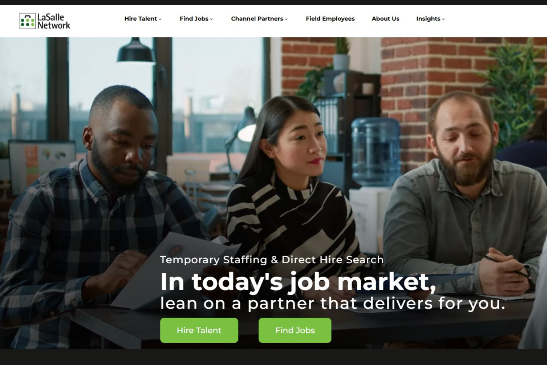This screenshot has height=365, width=547.
Task: Go to the Field Employees page
Action: pos(330,18)
